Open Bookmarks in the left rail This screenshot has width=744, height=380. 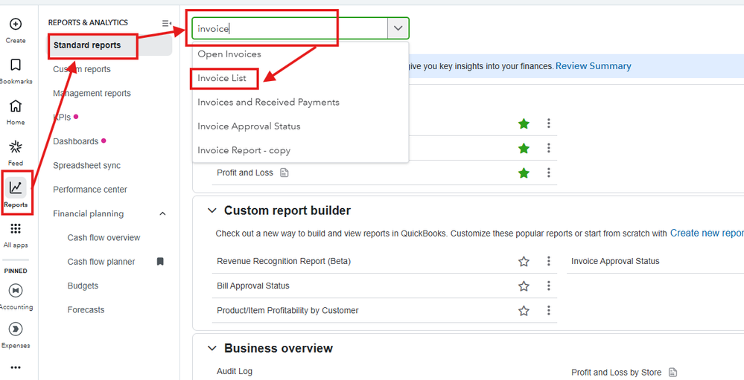click(16, 65)
